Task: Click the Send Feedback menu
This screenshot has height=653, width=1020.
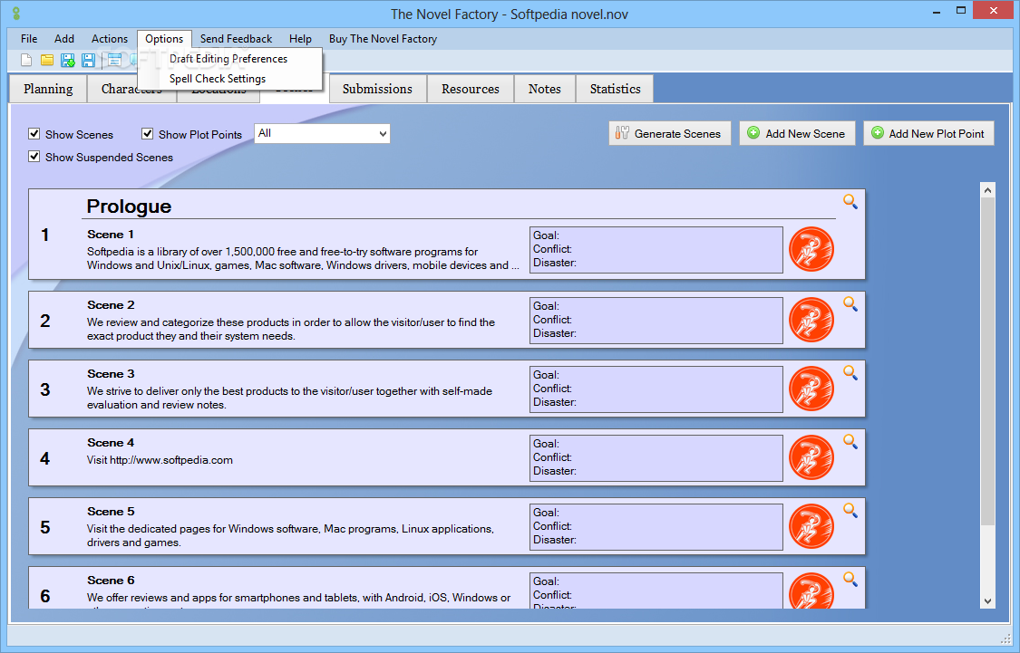Action: (236, 39)
